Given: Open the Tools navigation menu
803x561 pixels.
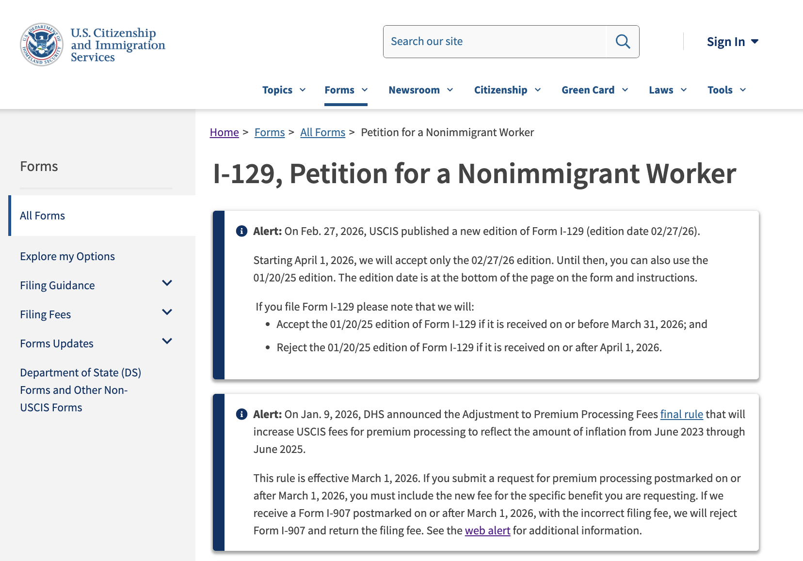Looking at the screenshot, I should click(726, 90).
